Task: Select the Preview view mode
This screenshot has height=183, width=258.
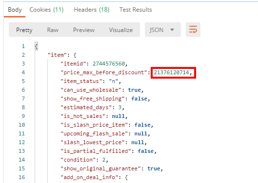Action: coord(84,30)
